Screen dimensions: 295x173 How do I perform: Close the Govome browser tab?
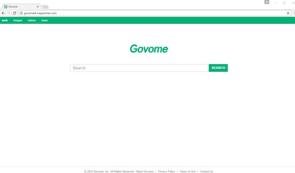38,6
